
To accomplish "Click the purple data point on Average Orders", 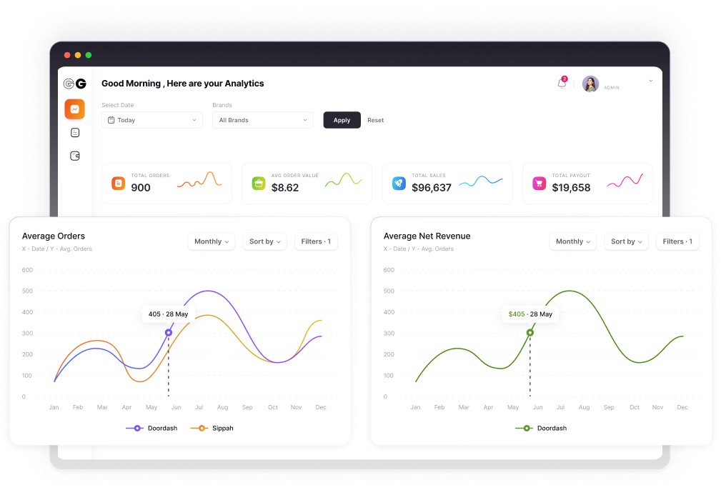I will tap(169, 332).
